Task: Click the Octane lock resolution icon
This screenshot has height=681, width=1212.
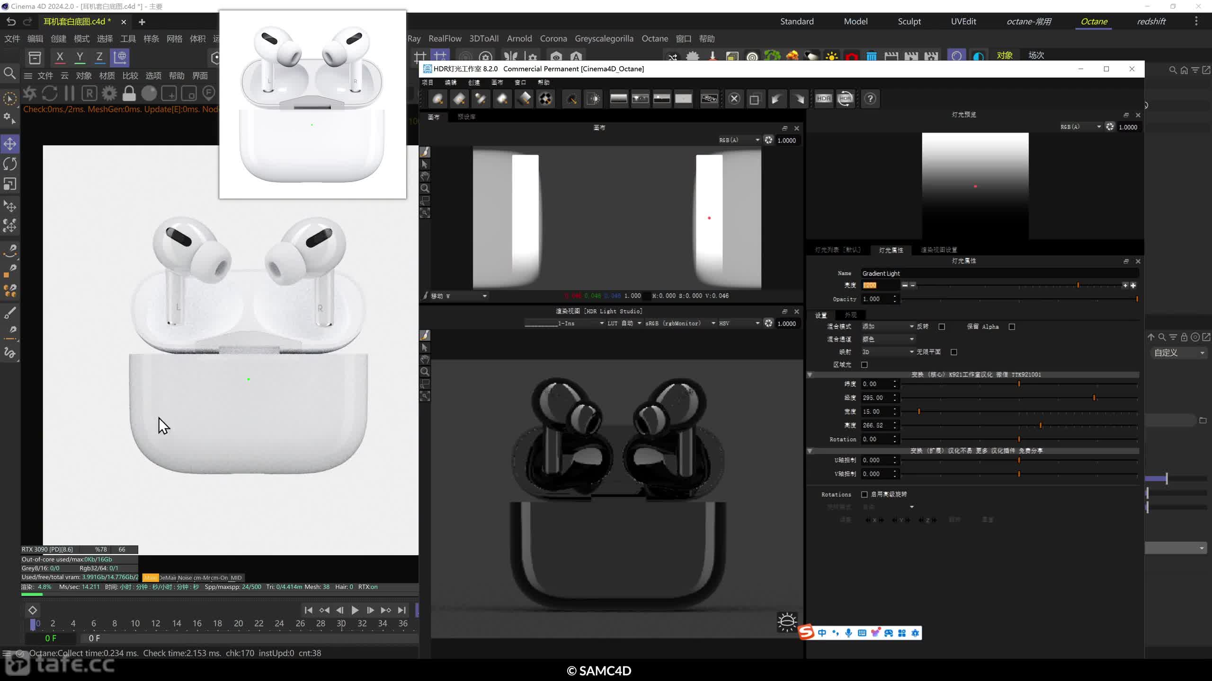Action: 129,93
